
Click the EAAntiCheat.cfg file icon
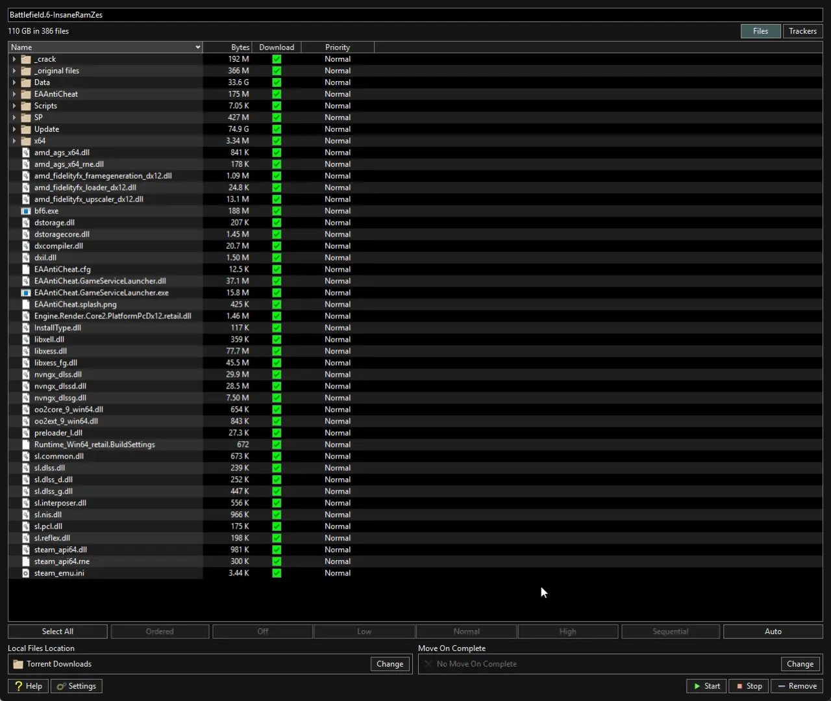click(x=26, y=270)
